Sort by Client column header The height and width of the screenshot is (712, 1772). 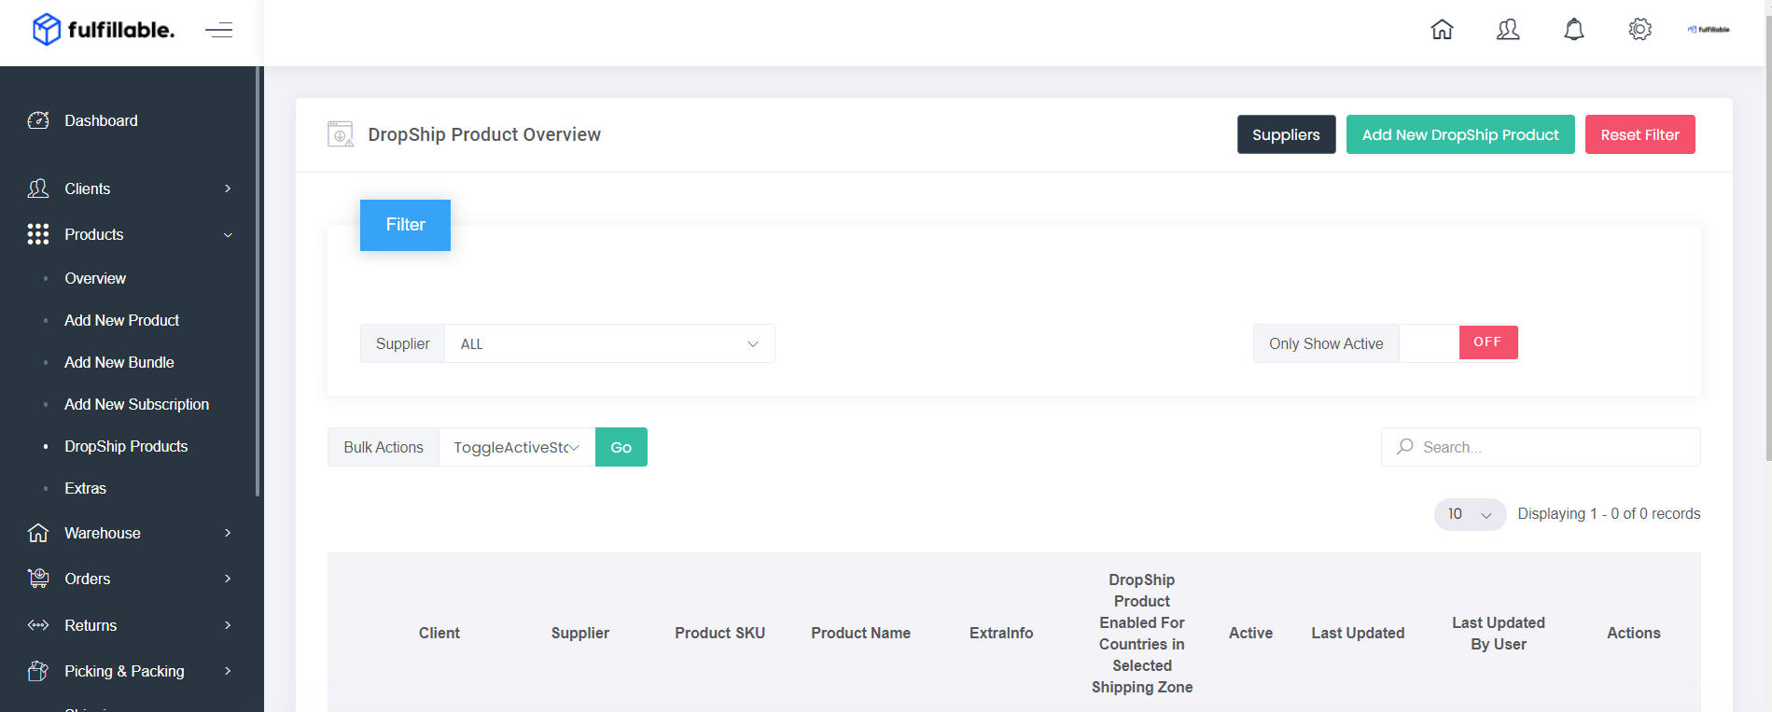click(x=440, y=633)
